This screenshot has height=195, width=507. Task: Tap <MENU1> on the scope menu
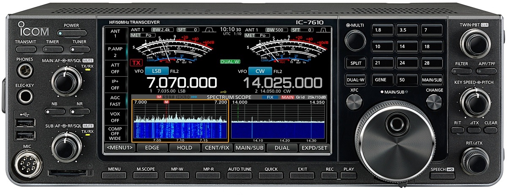(120, 148)
